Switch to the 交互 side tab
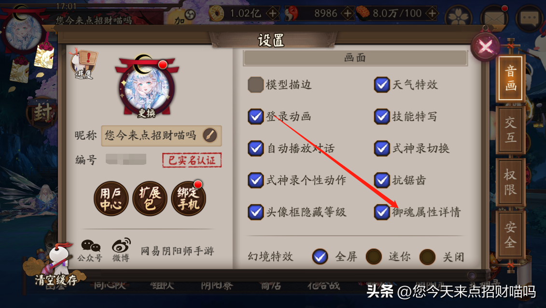Image resolution: width=546 pixels, height=308 pixels. [510, 130]
